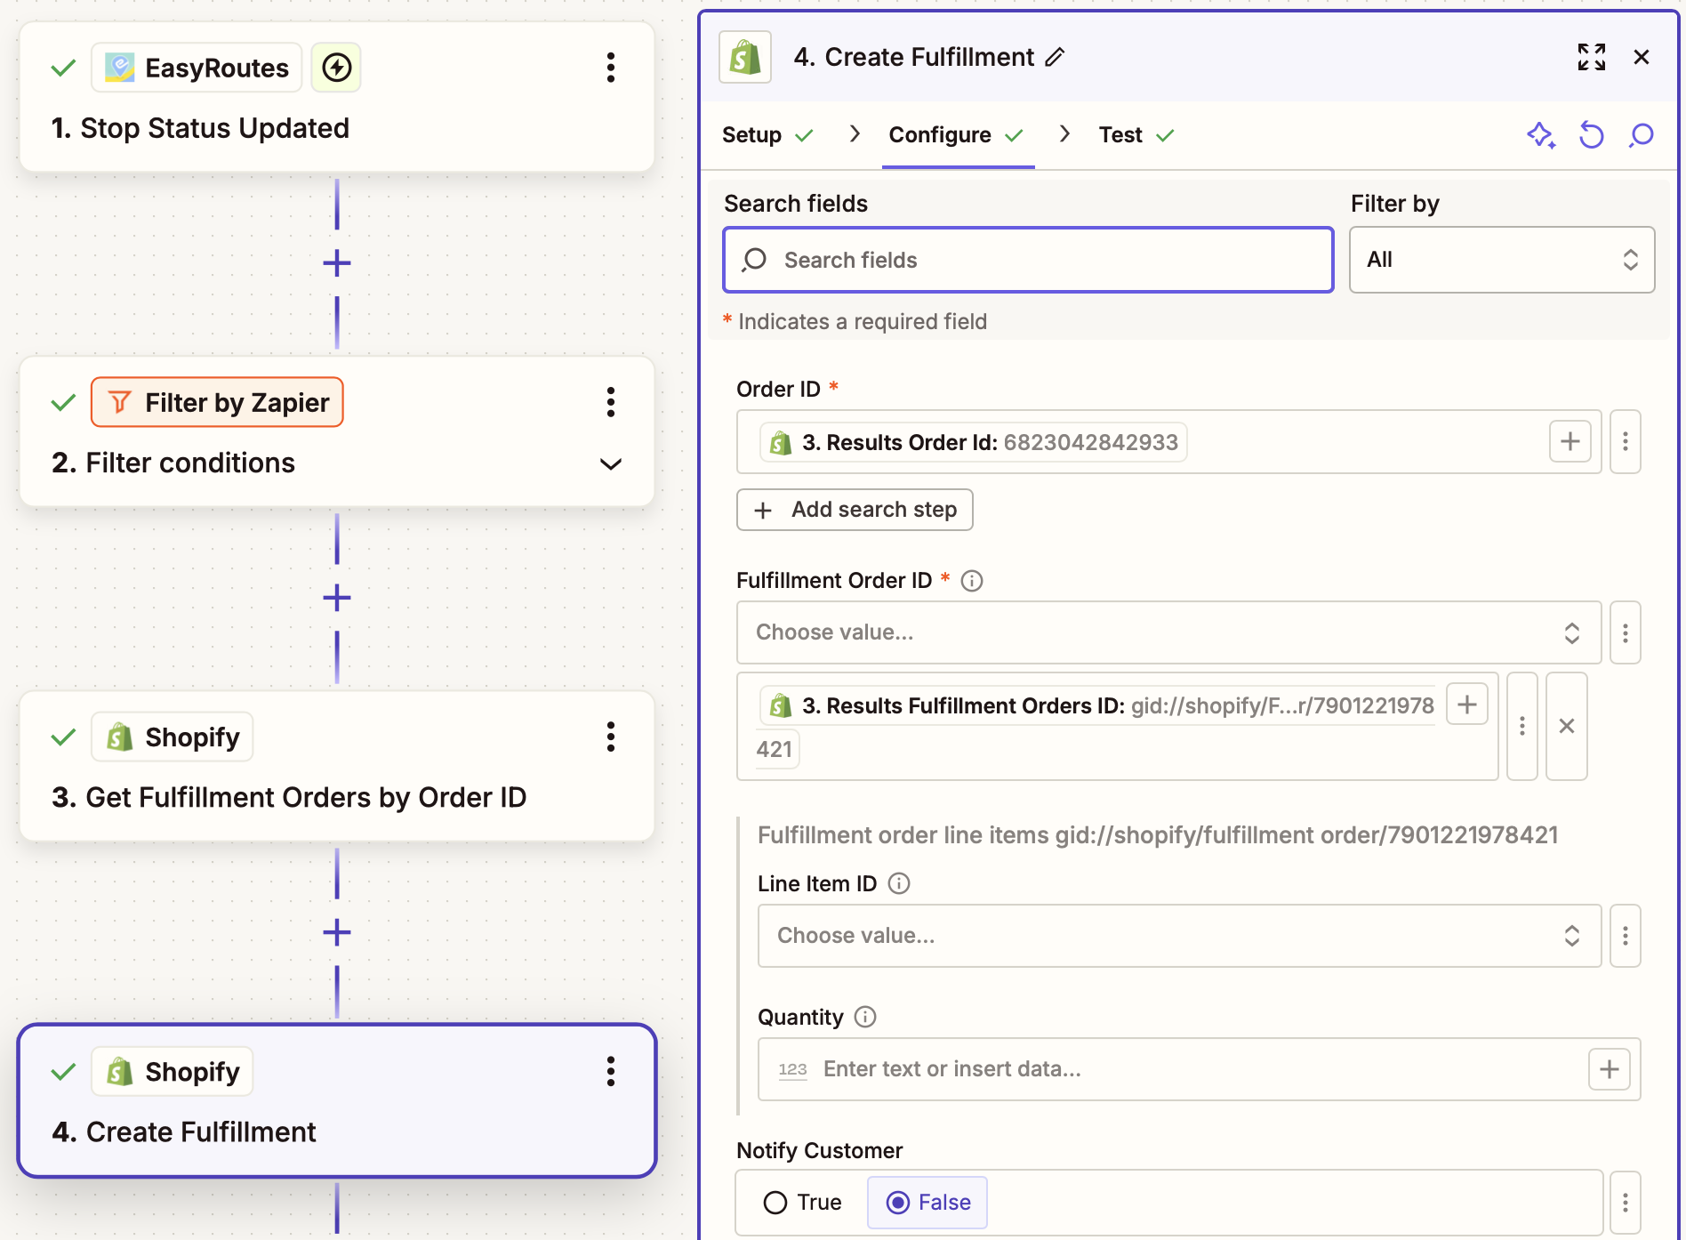
Task: Add a step after Filter conditions
Action: (x=336, y=597)
